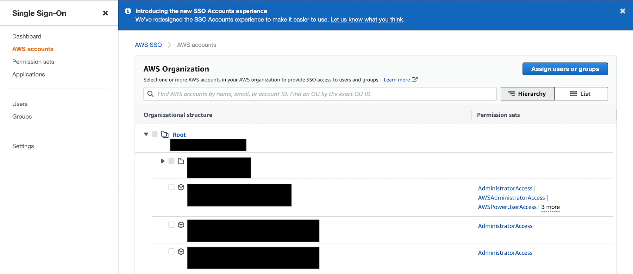Open Groups page
Viewport: 633px width, 274px height.
tap(22, 116)
